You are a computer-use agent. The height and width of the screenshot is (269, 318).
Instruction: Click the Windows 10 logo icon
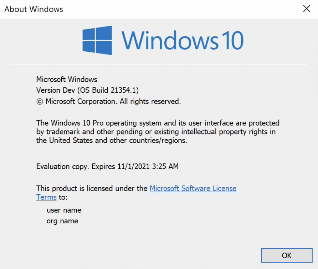97,40
